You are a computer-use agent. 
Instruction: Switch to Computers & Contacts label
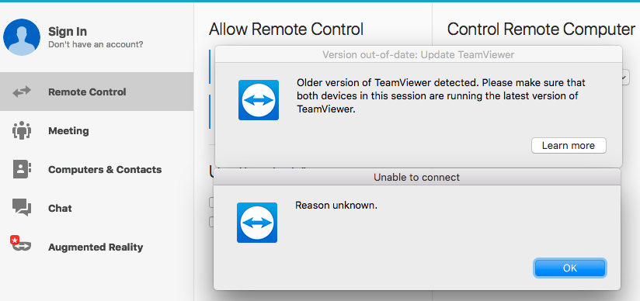(x=105, y=170)
